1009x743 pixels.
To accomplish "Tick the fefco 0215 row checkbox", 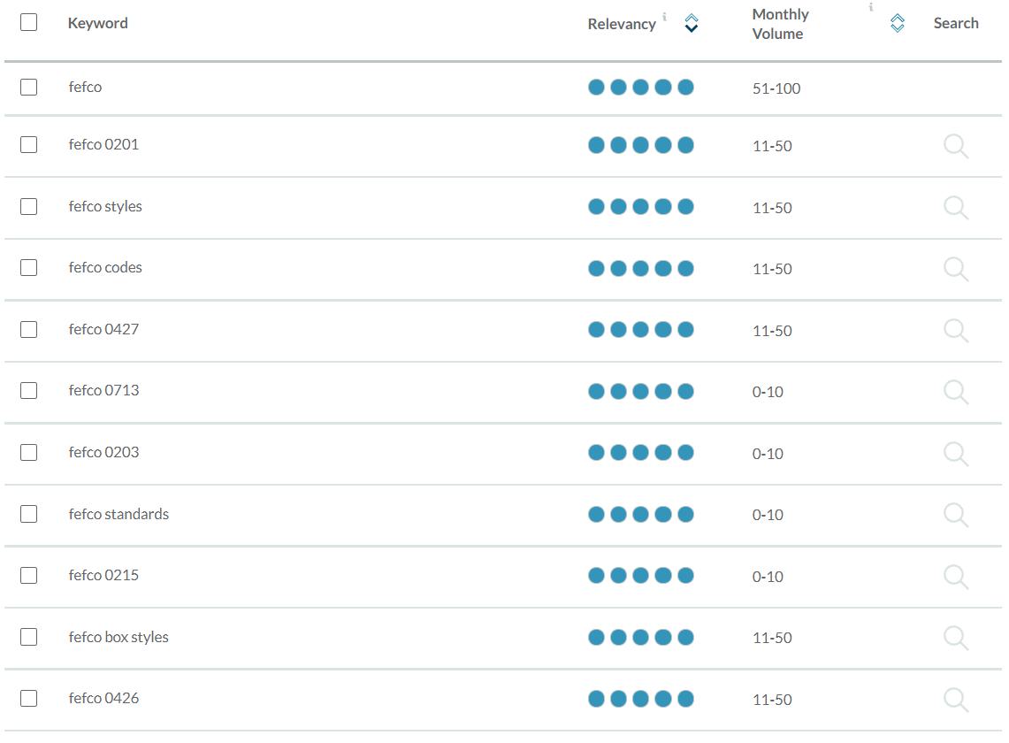I will (29, 575).
